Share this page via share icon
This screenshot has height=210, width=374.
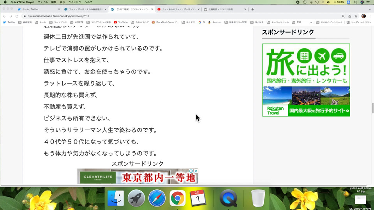[349, 16]
